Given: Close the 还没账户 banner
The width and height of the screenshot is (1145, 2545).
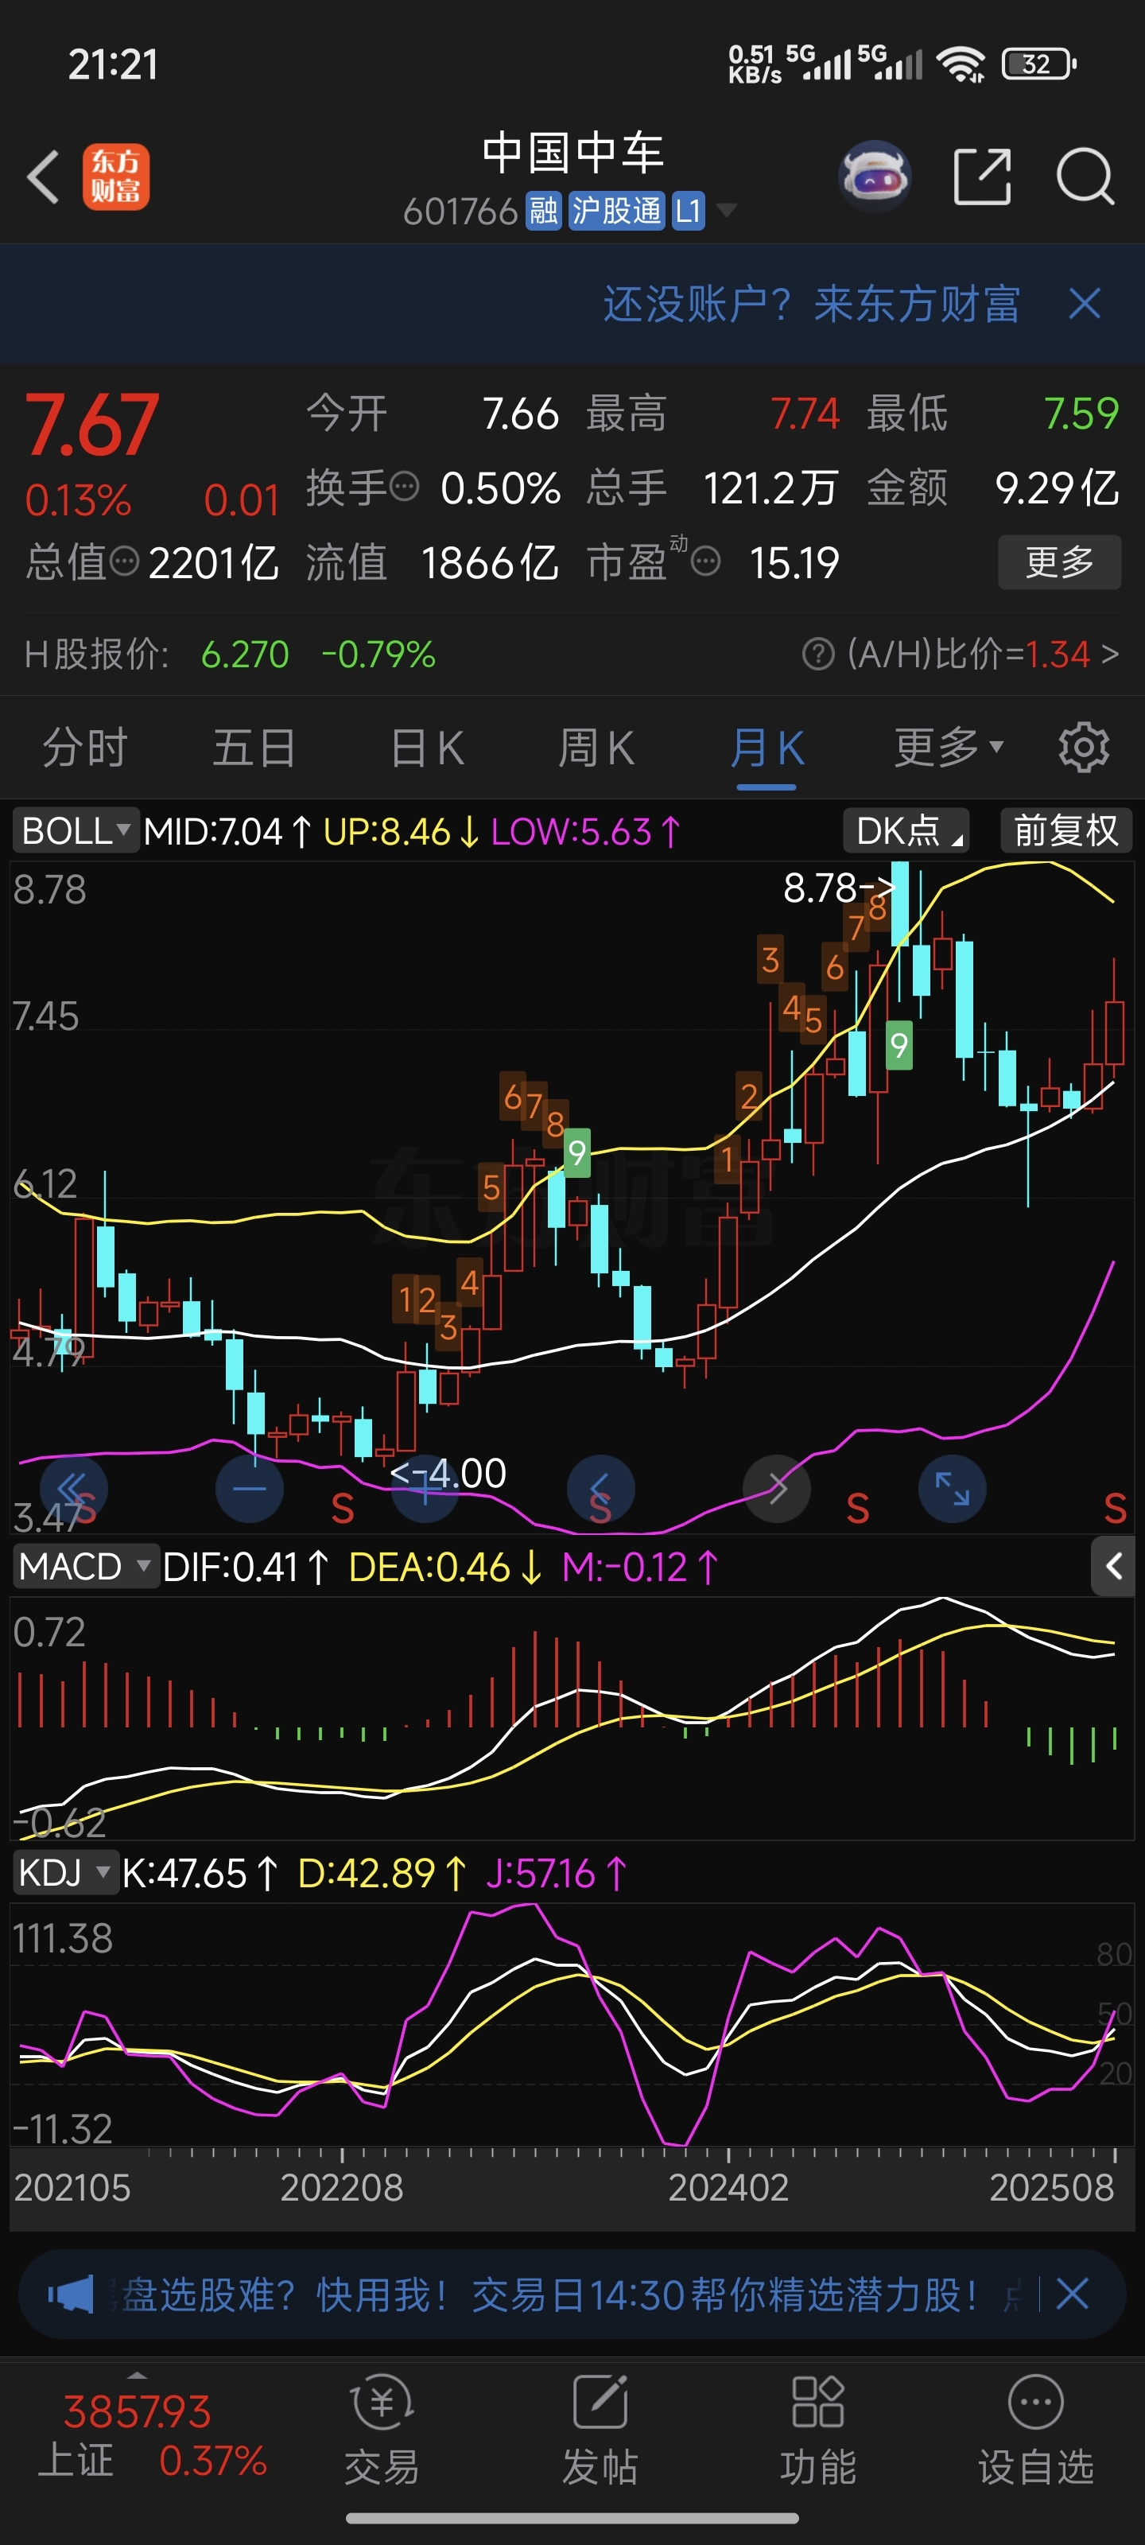Looking at the screenshot, I should (1085, 303).
